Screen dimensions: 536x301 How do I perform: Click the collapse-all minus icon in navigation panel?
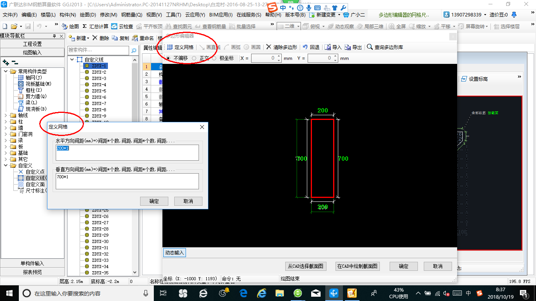pyautogui.click(x=15, y=62)
